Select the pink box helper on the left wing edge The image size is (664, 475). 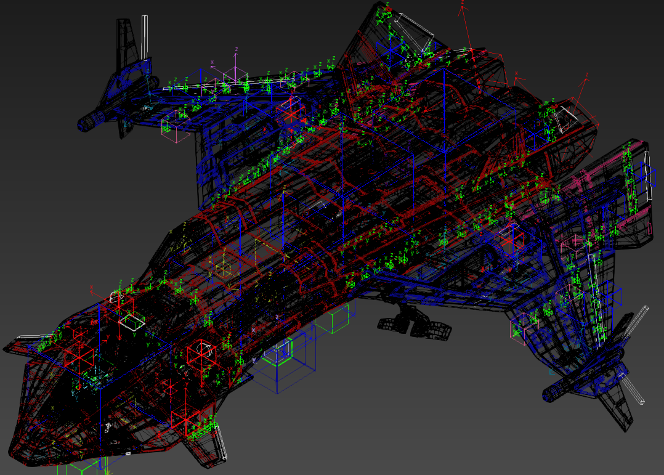click(176, 129)
